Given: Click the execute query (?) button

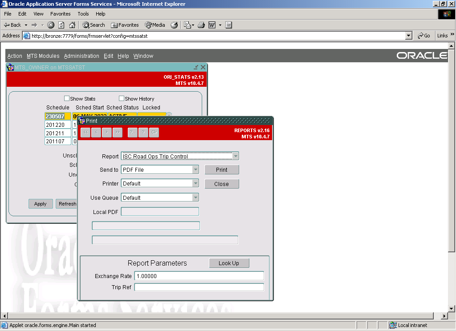Looking at the screenshot, I should [x=143, y=132].
